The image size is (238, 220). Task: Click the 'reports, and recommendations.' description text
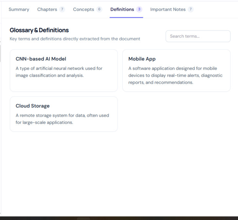pyautogui.click(x=161, y=83)
